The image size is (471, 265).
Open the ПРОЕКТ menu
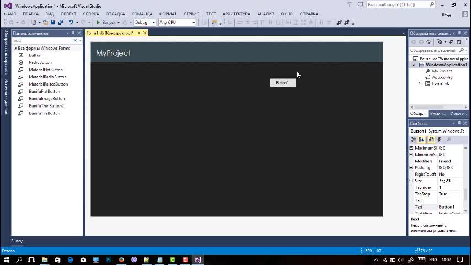pyautogui.click(x=68, y=14)
